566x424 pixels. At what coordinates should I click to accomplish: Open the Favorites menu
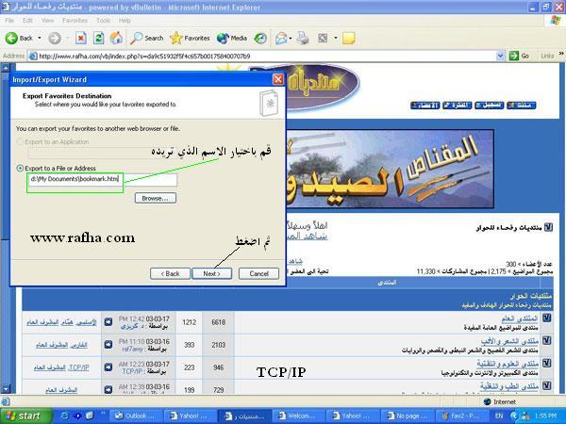coord(75,21)
